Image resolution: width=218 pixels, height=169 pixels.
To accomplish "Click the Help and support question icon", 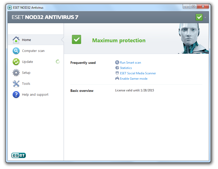I will [16, 95].
